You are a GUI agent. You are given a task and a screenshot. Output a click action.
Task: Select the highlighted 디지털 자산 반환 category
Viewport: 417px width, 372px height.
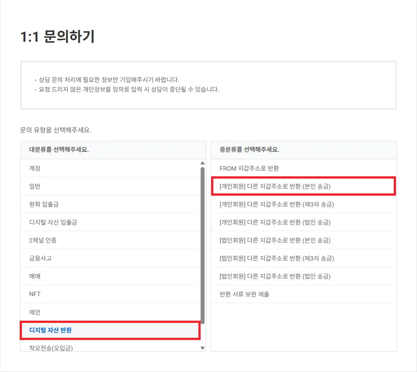(x=110, y=330)
